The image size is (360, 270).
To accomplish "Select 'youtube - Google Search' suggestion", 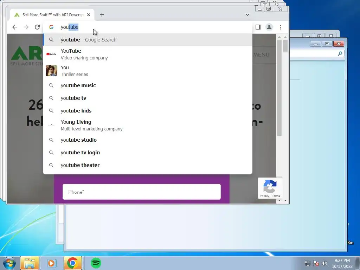I will click(x=148, y=40).
